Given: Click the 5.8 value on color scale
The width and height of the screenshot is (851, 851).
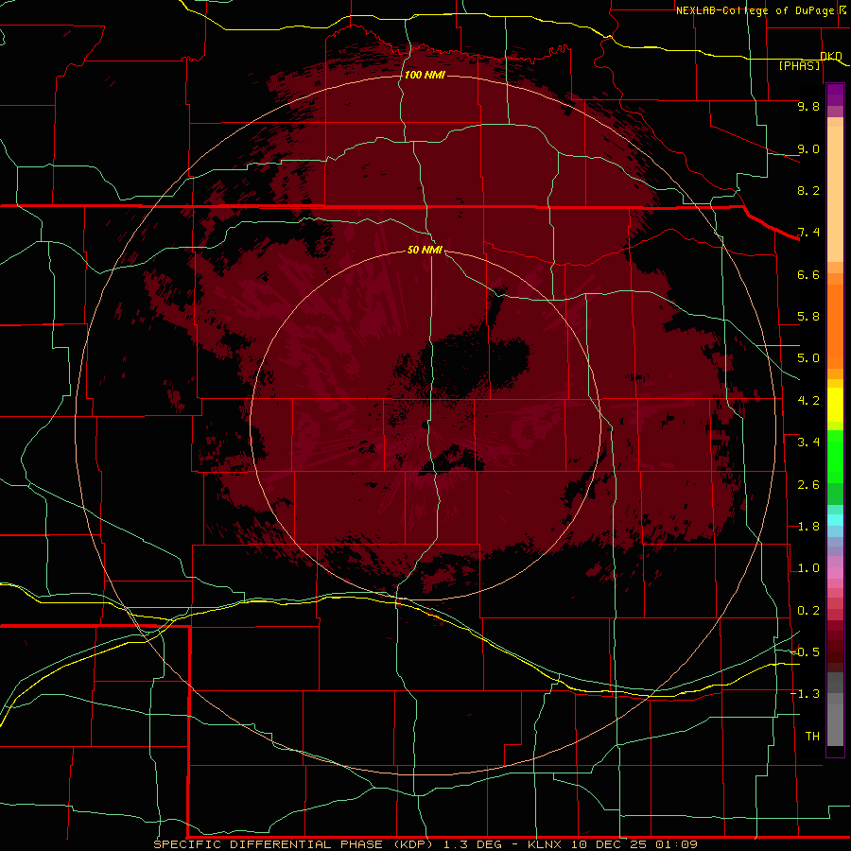Looking at the screenshot, I should click(x=808, y=317).
